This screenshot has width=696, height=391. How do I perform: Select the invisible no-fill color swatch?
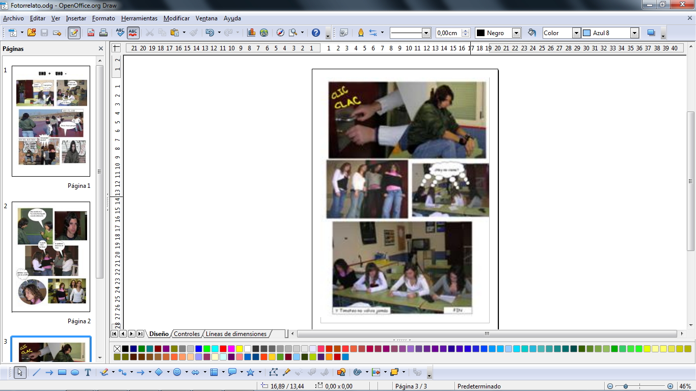pos(117,349)
